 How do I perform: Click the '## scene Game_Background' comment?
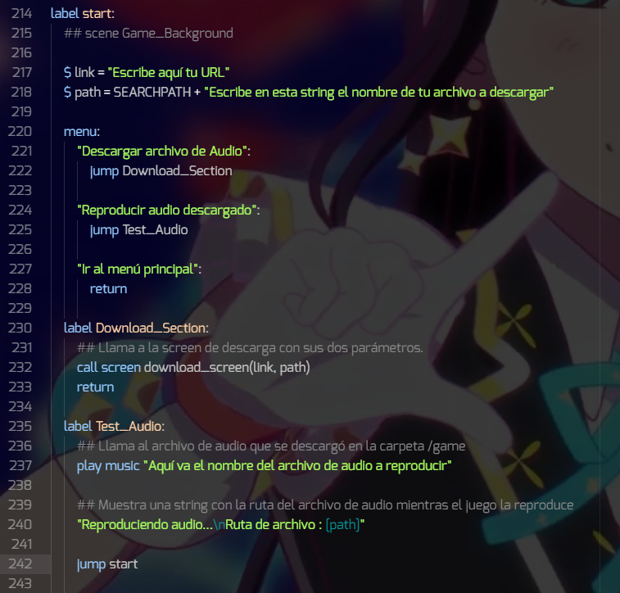148,34
